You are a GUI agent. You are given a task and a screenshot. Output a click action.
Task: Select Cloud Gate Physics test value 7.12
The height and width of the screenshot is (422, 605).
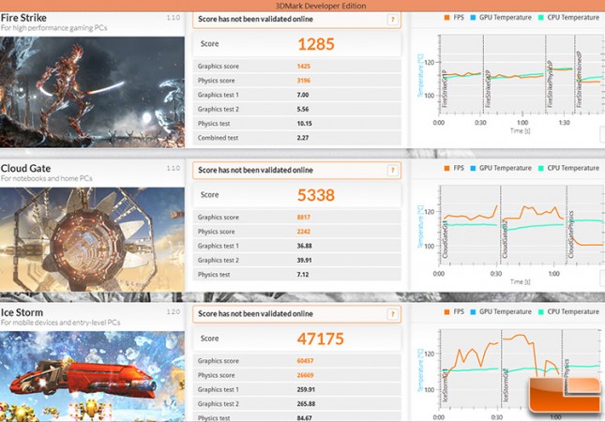click(303, 275)
